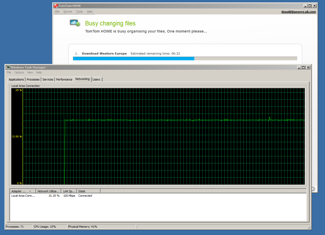Image resolution: width=325 pixels, height=235 pixels.
Task: Click the 16.35 % utilization value
Action: pos(54,196)
